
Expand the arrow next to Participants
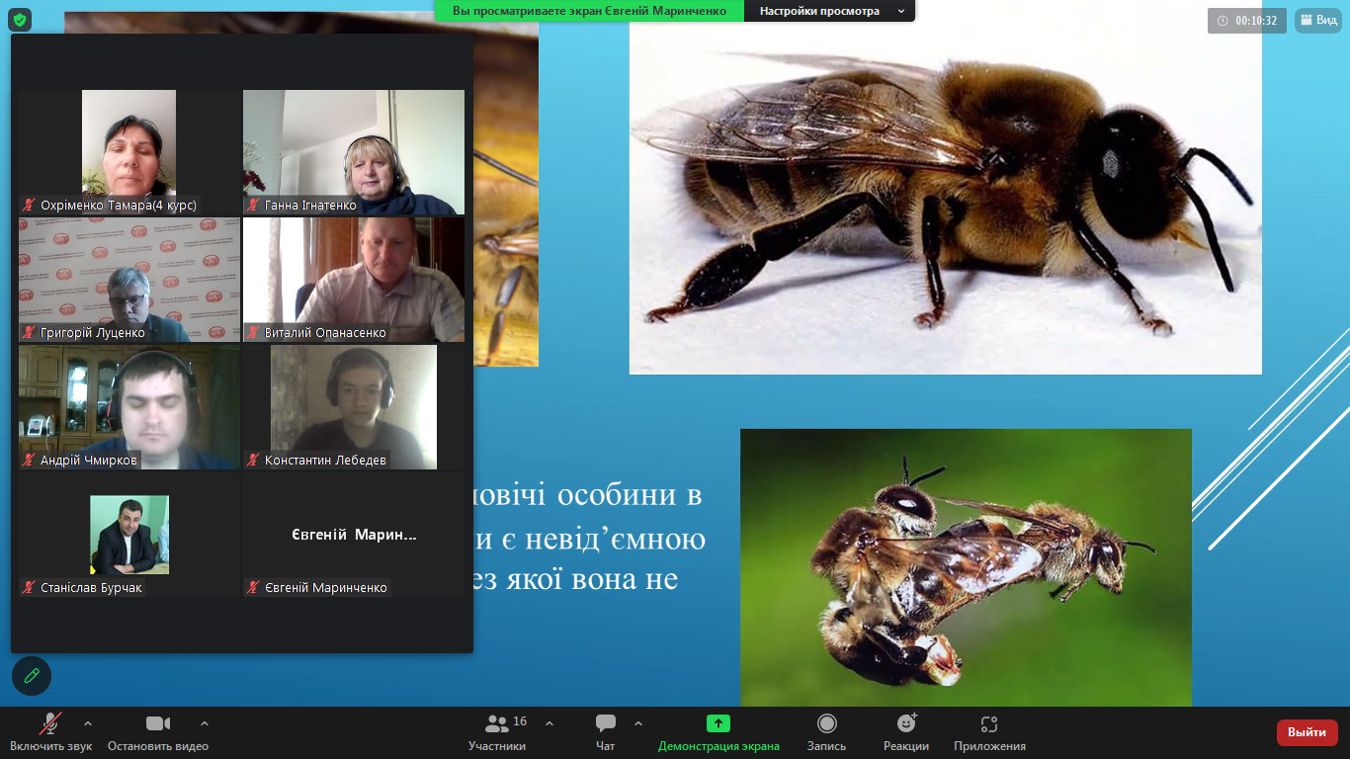click(549, 723)
